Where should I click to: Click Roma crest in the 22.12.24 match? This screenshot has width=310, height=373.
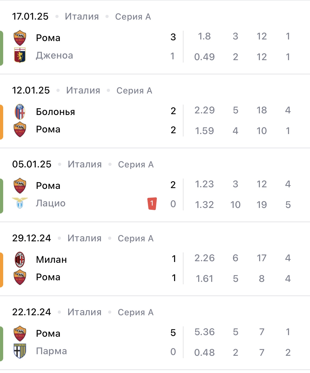click(20, 334)
